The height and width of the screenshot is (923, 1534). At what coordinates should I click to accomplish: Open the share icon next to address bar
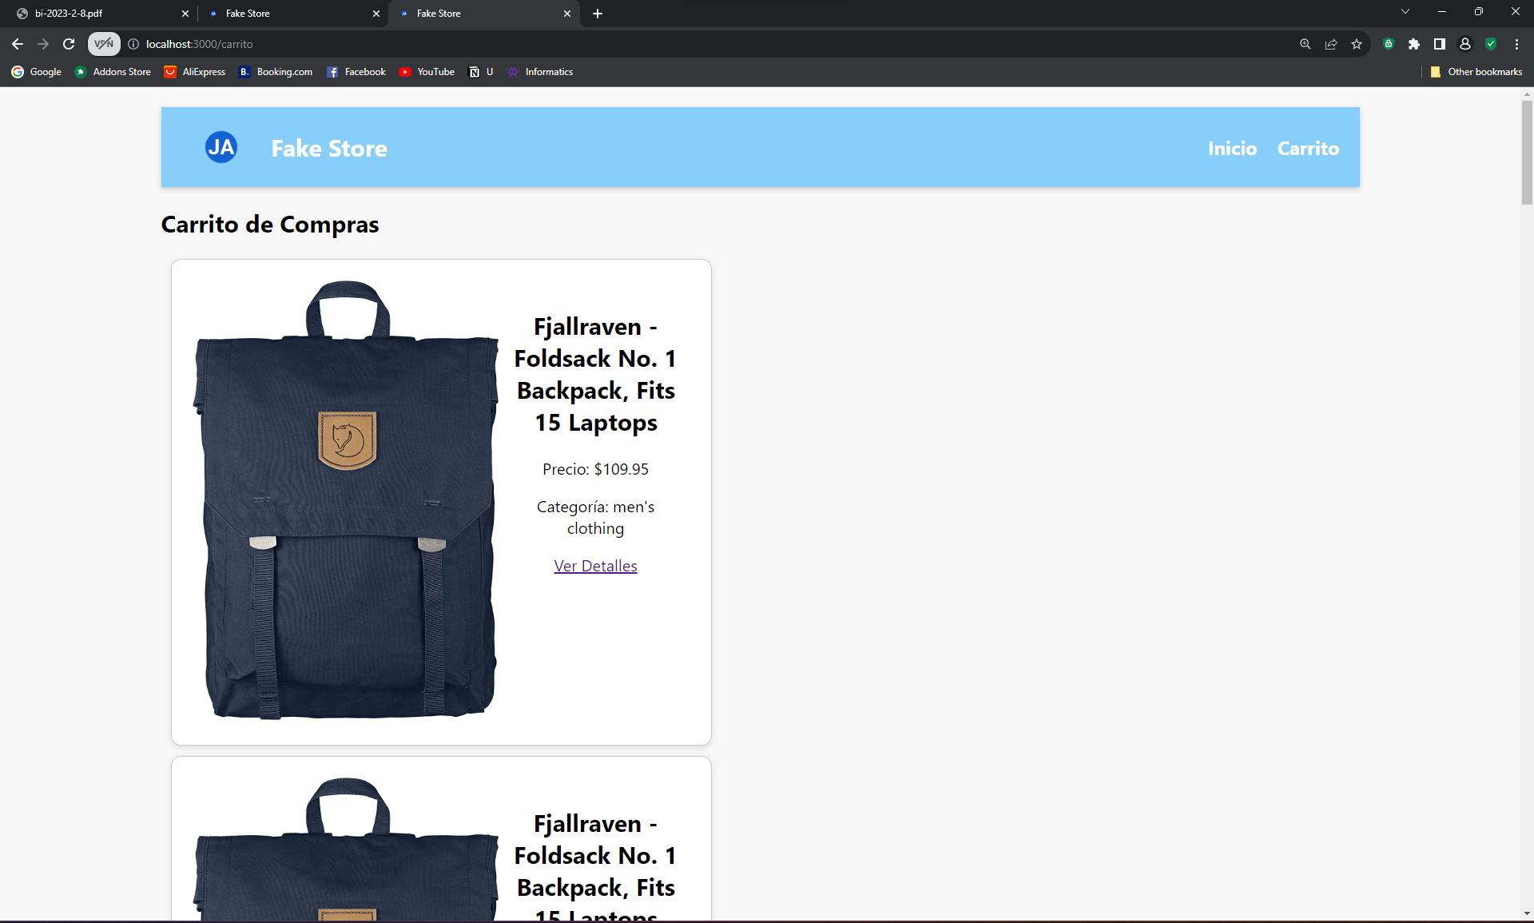(1331, 44)
